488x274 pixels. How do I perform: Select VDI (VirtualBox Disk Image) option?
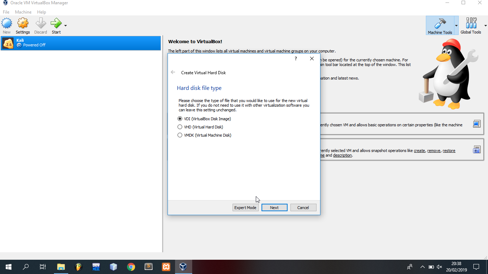tap(205, 119)
